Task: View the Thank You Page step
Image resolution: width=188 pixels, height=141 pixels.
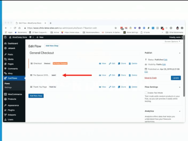Action: click(102, 87)
